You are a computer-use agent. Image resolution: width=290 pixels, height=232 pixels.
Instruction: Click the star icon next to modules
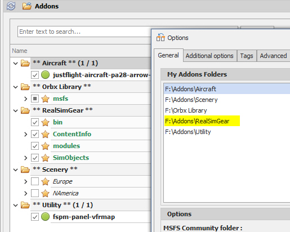pyautogui.click(x=45, y=146)
